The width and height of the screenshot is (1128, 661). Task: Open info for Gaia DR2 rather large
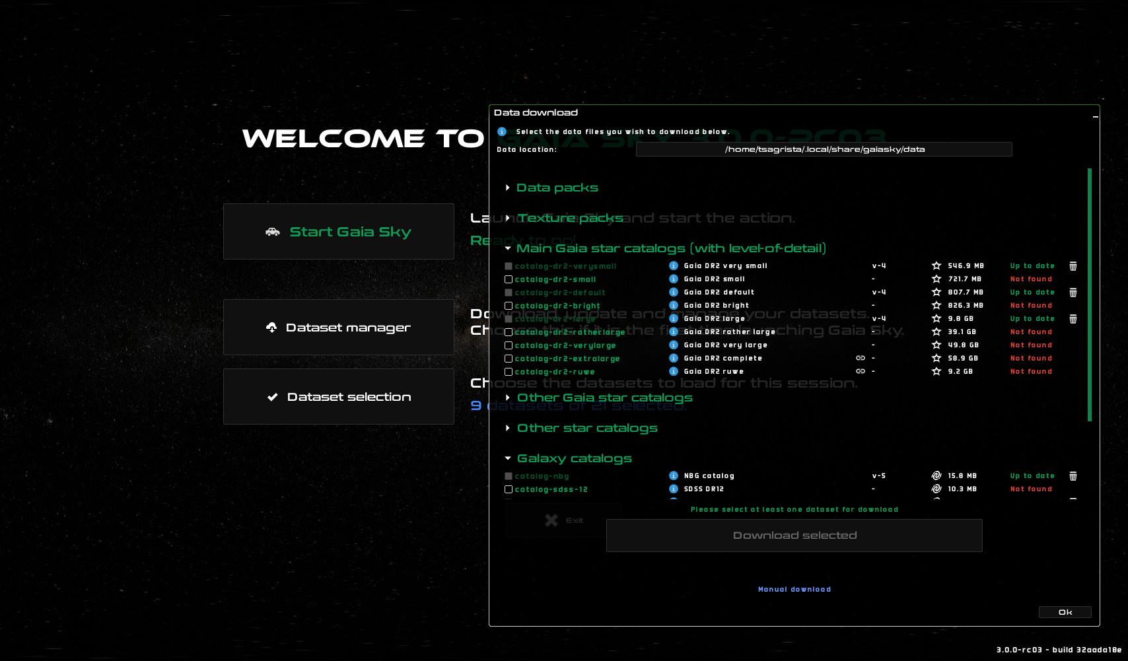click(x=674, y=332)
